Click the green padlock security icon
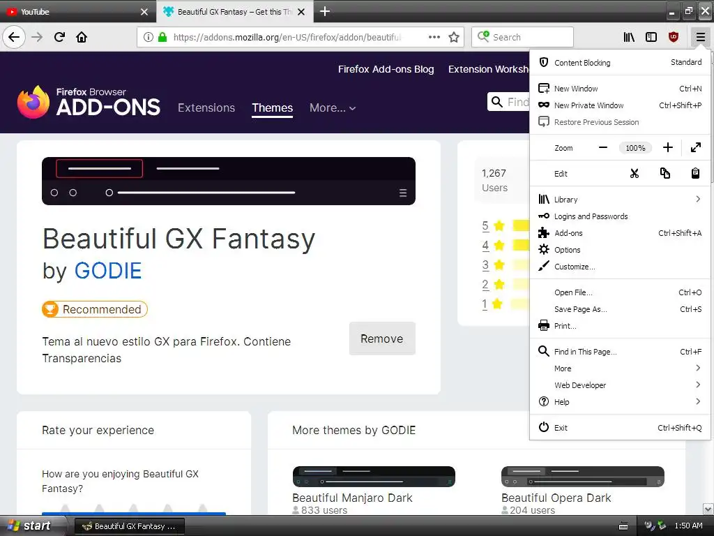Image resolution: width=714 pixels, height=536 pixels. 162,37
